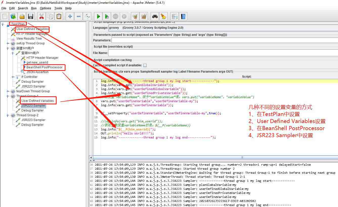Toggle Cache compiled script checkbox

(x=145, y=65)
